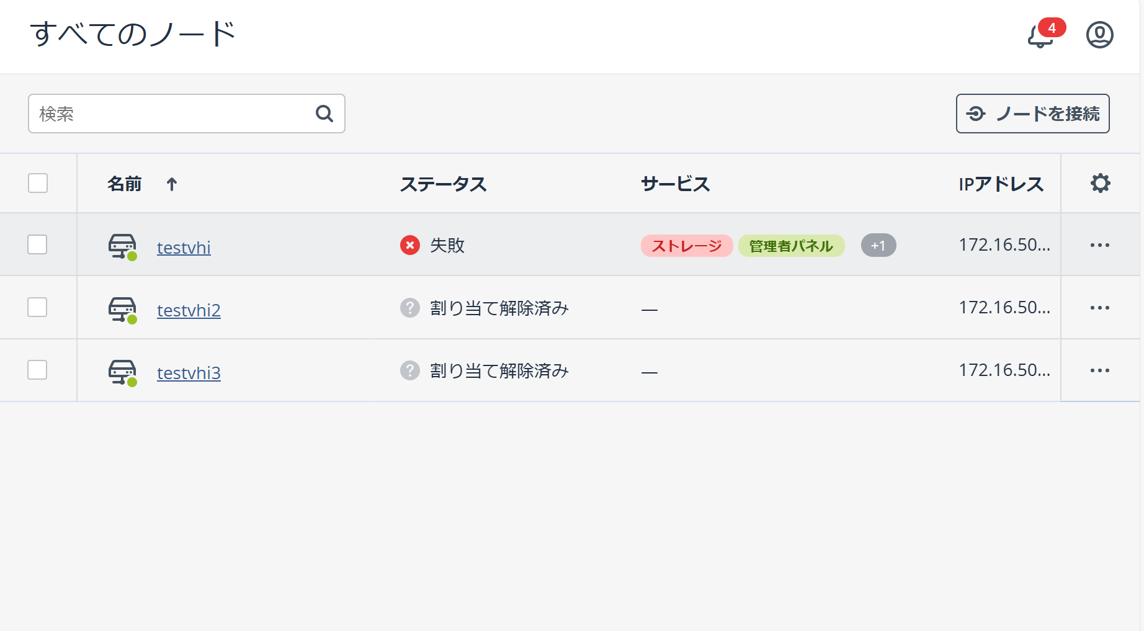Click the すべてのノード page title

point(133,34)
